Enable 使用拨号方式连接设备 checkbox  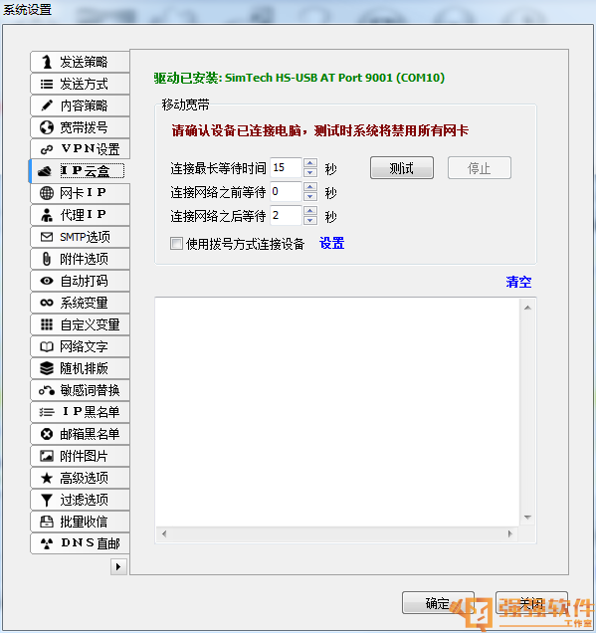coord(176,244)
